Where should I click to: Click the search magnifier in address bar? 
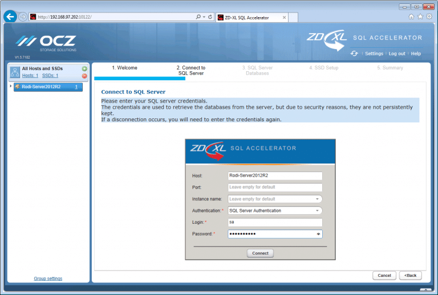198,17
